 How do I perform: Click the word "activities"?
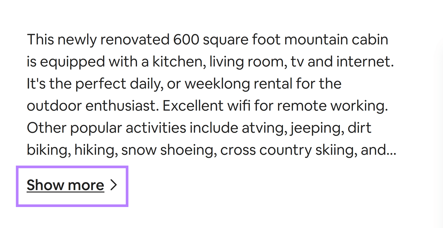[156, 128]
